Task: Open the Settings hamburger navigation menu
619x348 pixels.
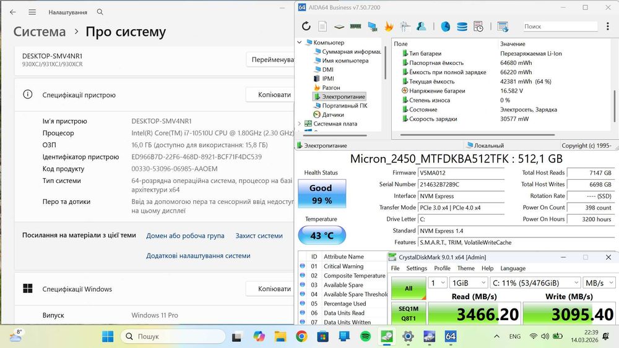Action: [x=32, y=12]
